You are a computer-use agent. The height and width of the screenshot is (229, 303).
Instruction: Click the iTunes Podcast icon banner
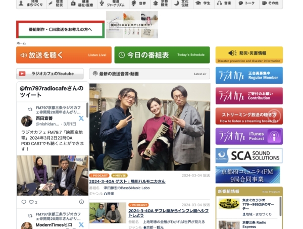pyautogui.click(x=248, y=136)
